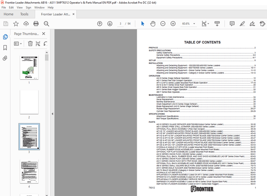
Task: Open page display options dropdown arrow
Action: (208, 24)
